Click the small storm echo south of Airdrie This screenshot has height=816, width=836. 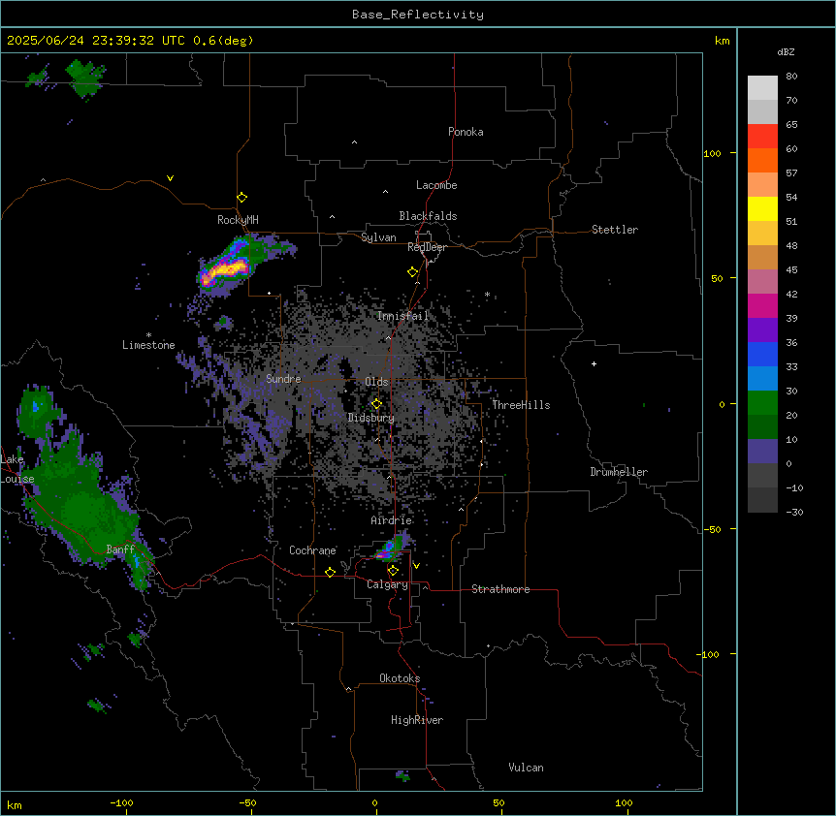click(x=393, y=549)
